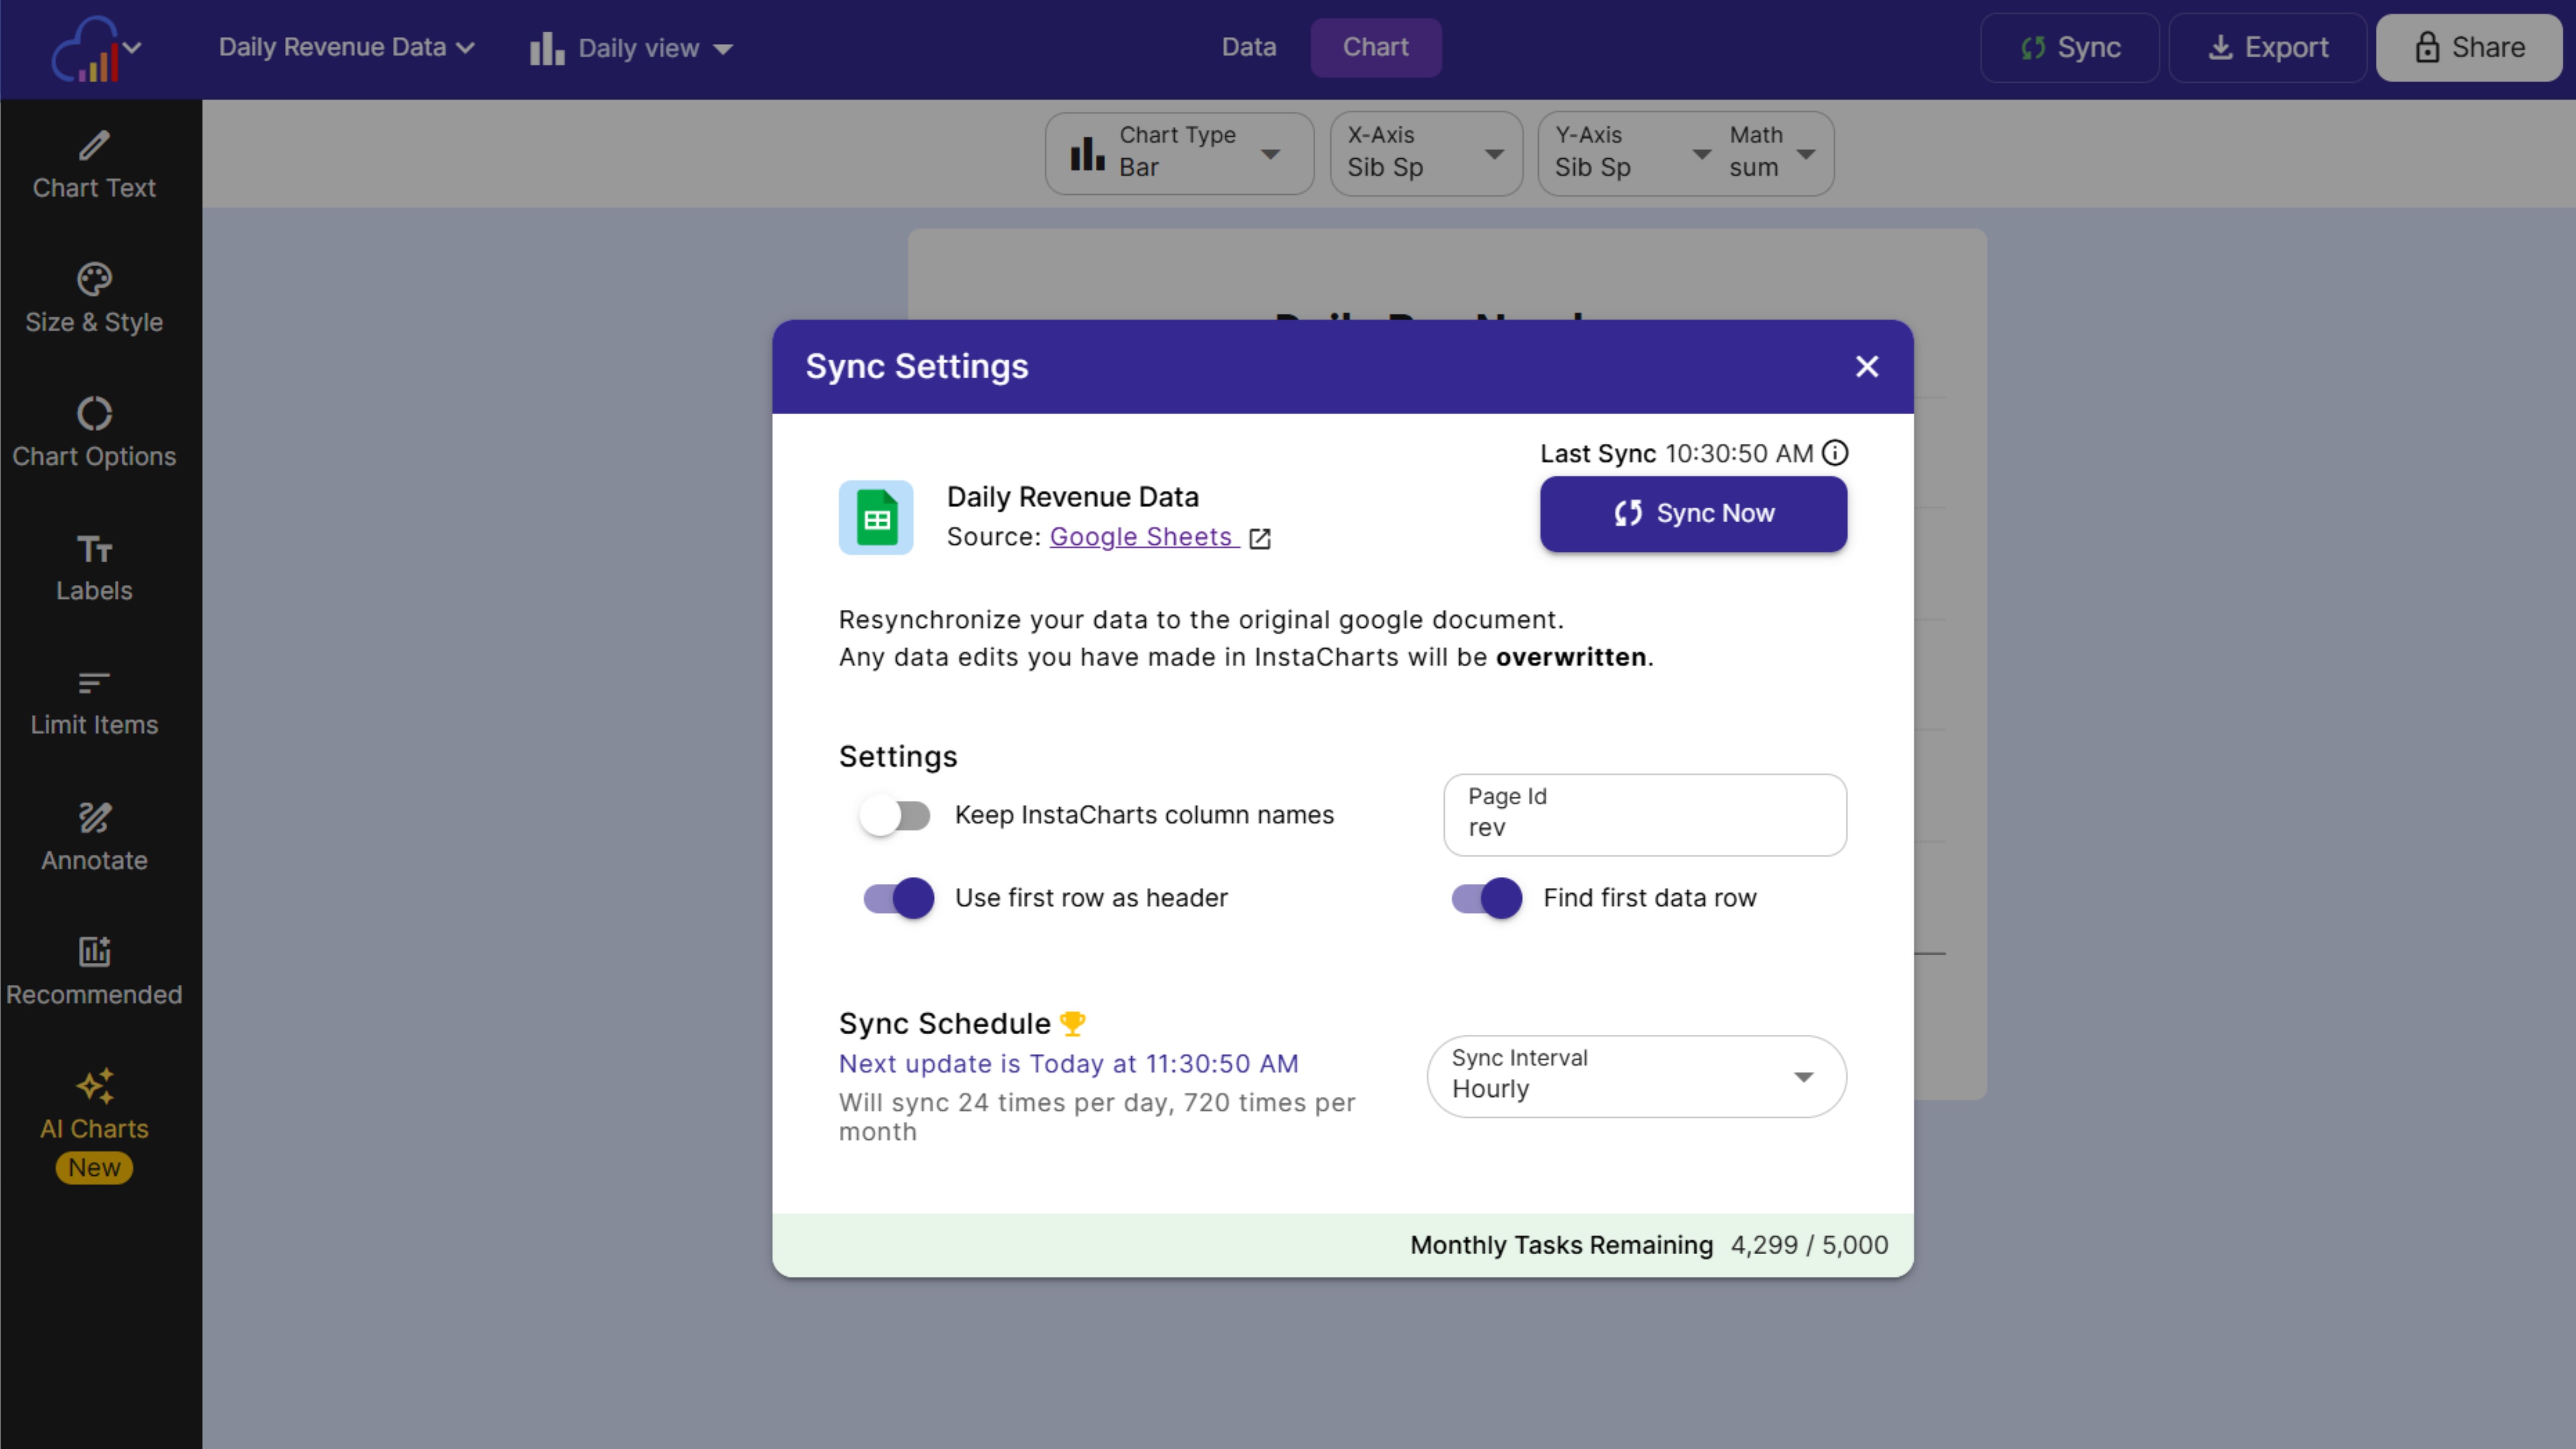Click the external link icon beside Google Sheets

(1260, 538)
